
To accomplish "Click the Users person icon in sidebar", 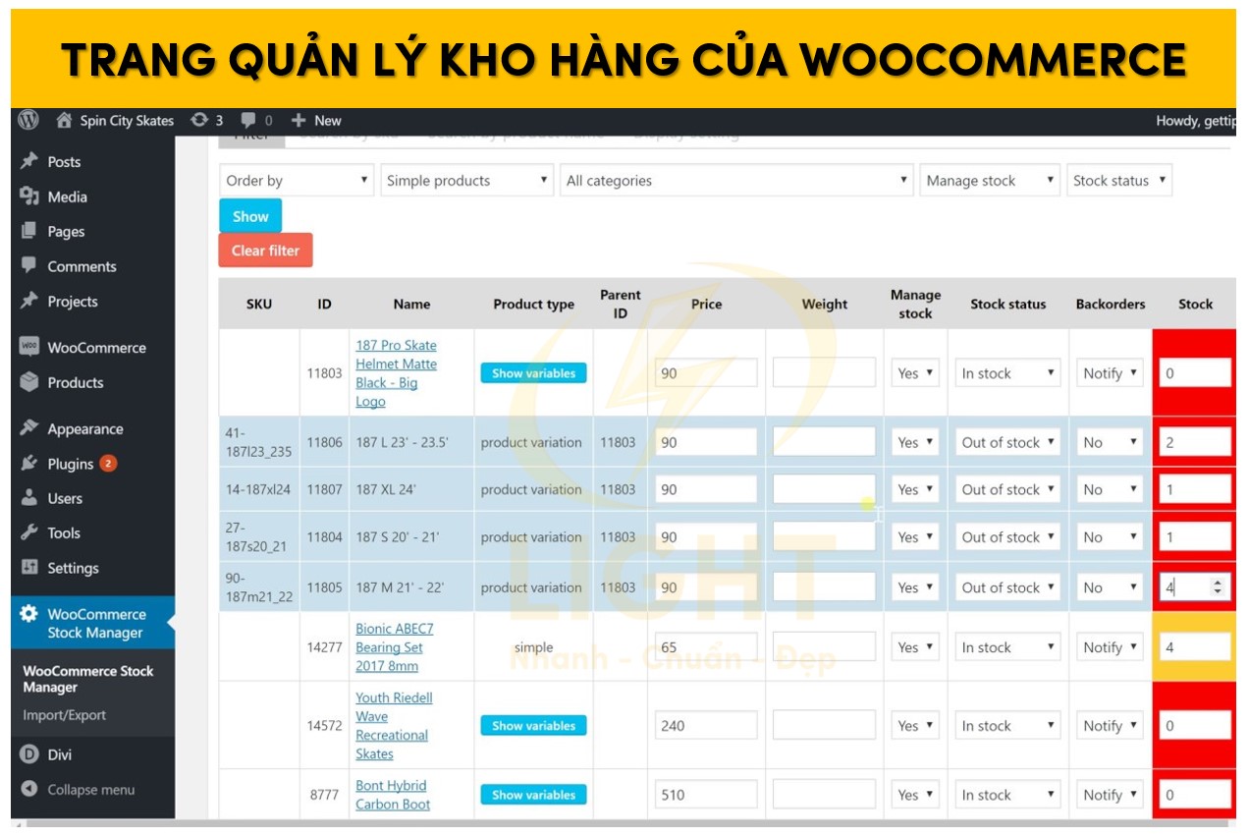I will [29, 498].
